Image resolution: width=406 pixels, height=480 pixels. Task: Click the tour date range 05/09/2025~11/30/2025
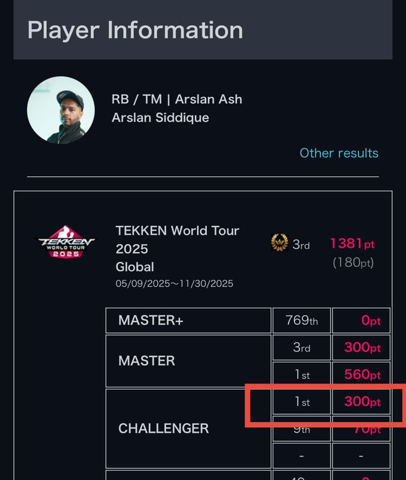(174, 283)
